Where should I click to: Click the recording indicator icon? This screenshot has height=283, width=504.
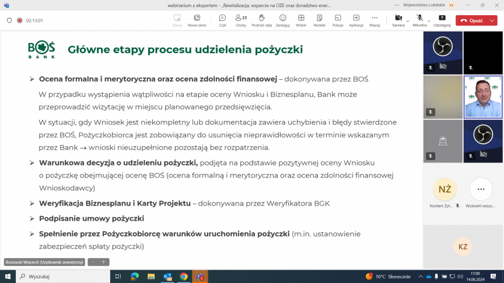(x=20, y=20)
